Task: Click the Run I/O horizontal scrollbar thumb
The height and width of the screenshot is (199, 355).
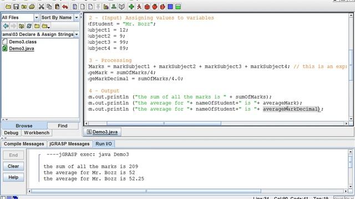Action: pyautogui.click(x=146, y=191)
